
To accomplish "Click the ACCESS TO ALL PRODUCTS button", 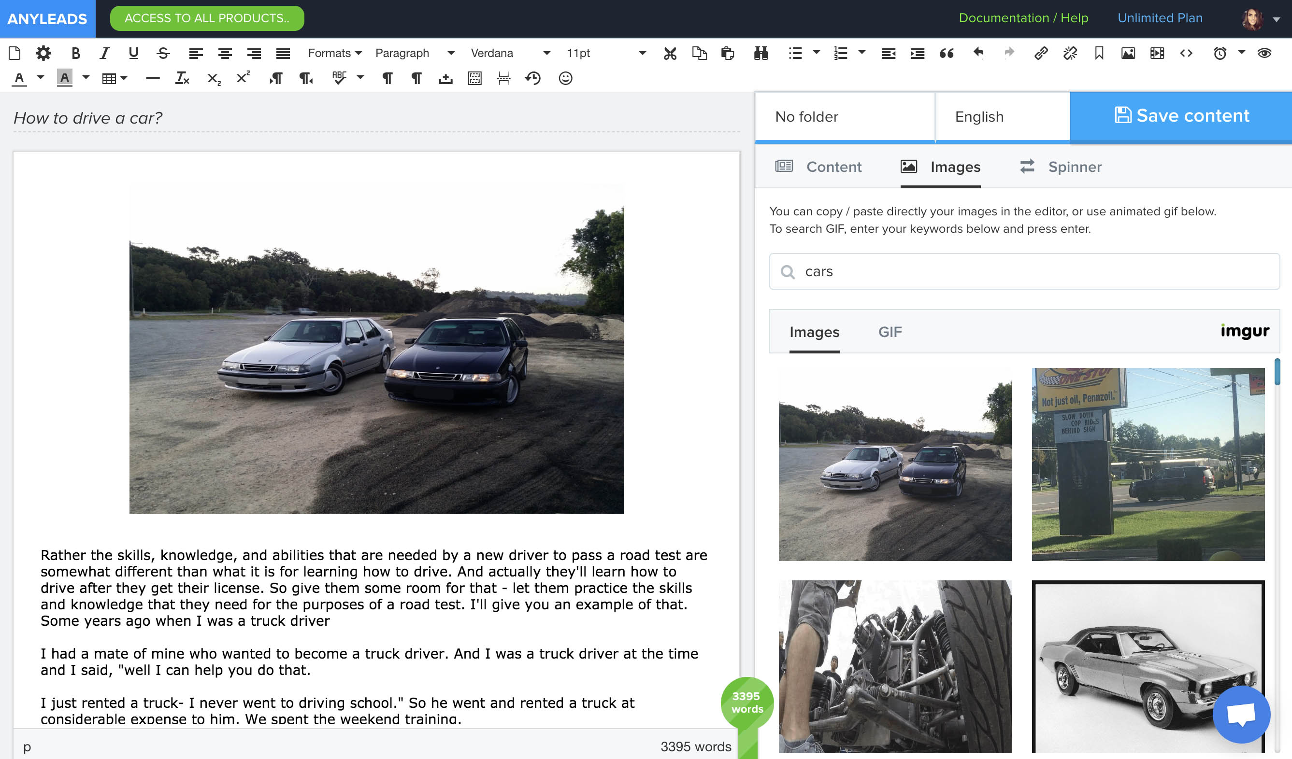I will click(207, 18).
